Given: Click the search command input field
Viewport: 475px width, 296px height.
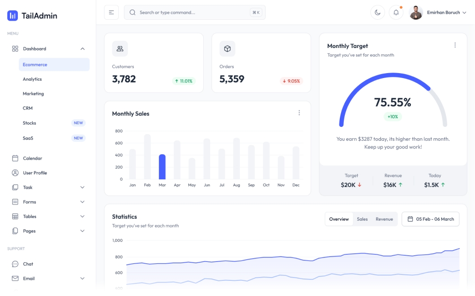Looking at the screenshot, I should pos(188,12).
